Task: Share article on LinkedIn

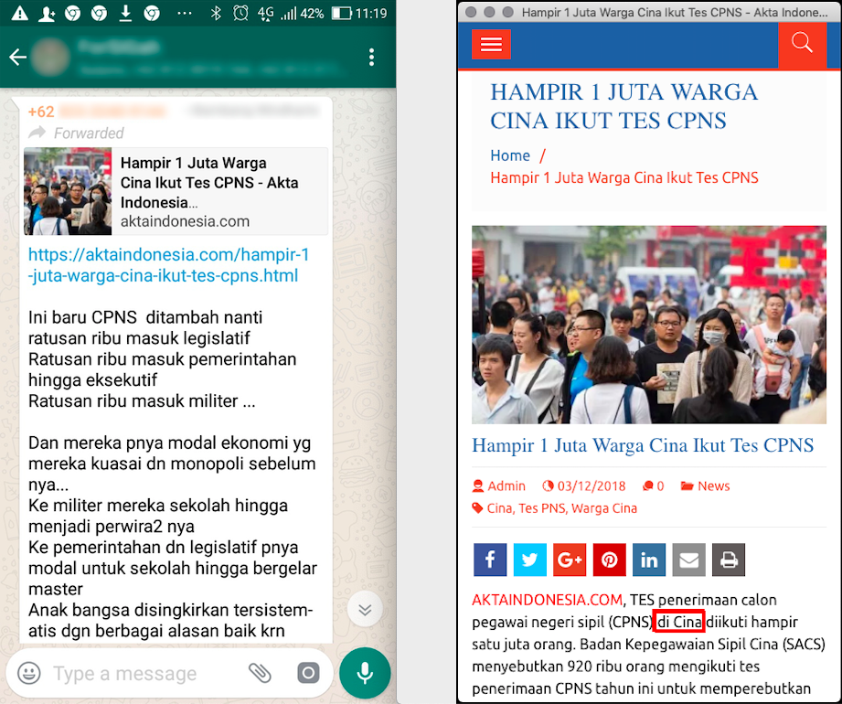Action: pos(649,560)
